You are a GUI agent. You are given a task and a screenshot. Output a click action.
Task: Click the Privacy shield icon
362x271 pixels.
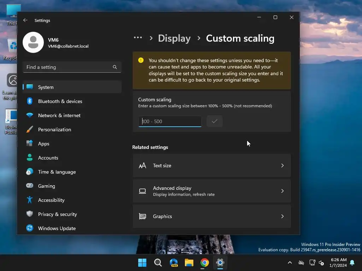pyautogui.click(x=30, y=214)
